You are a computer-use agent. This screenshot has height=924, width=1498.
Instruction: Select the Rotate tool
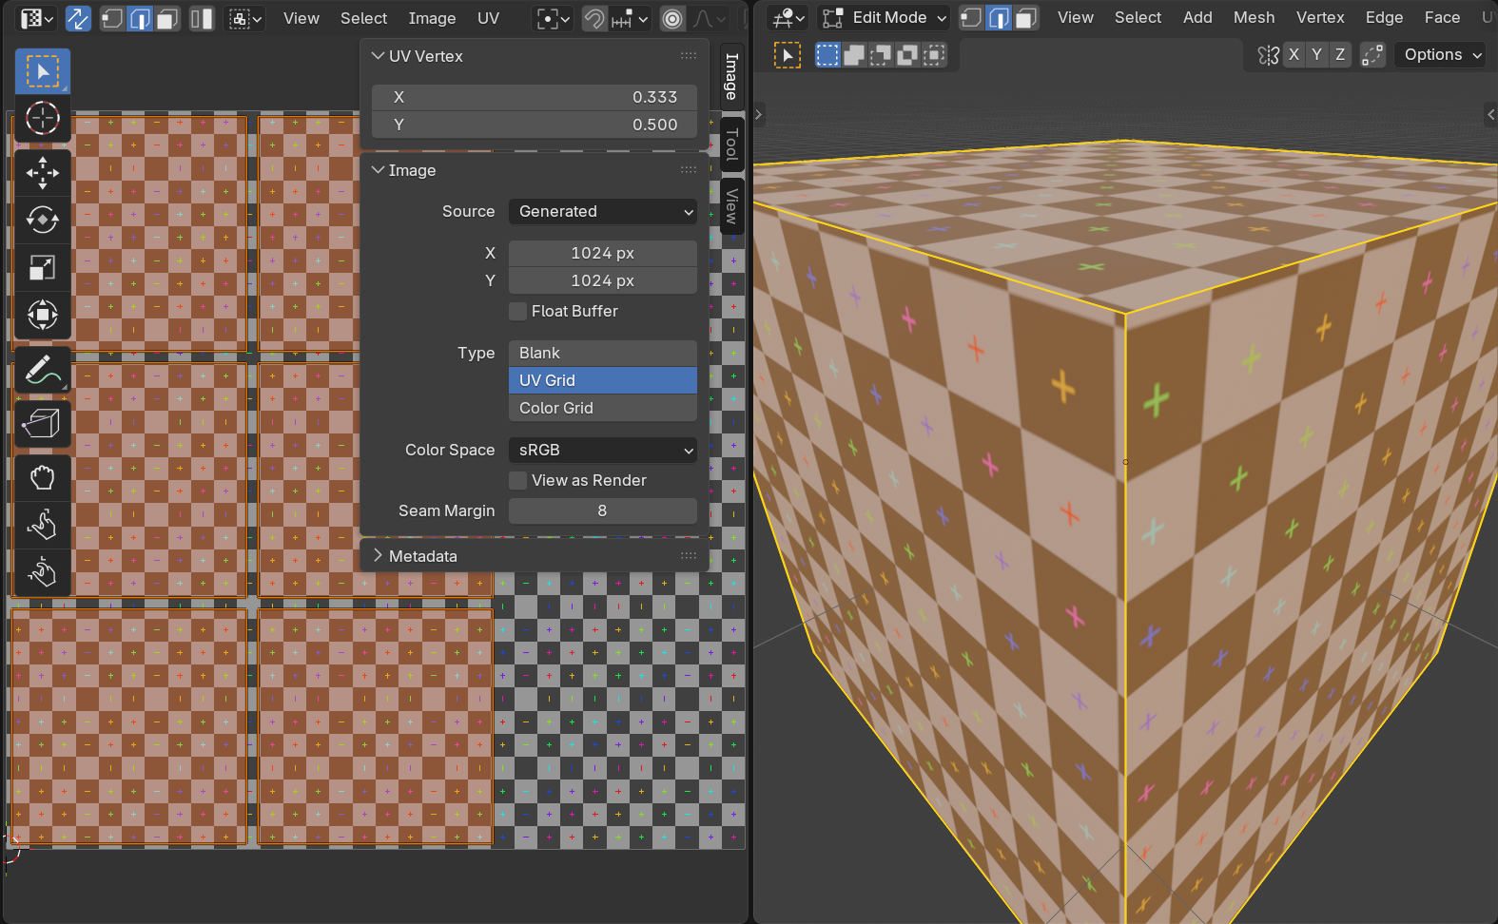pyautogui.click(x=42, y=221)
